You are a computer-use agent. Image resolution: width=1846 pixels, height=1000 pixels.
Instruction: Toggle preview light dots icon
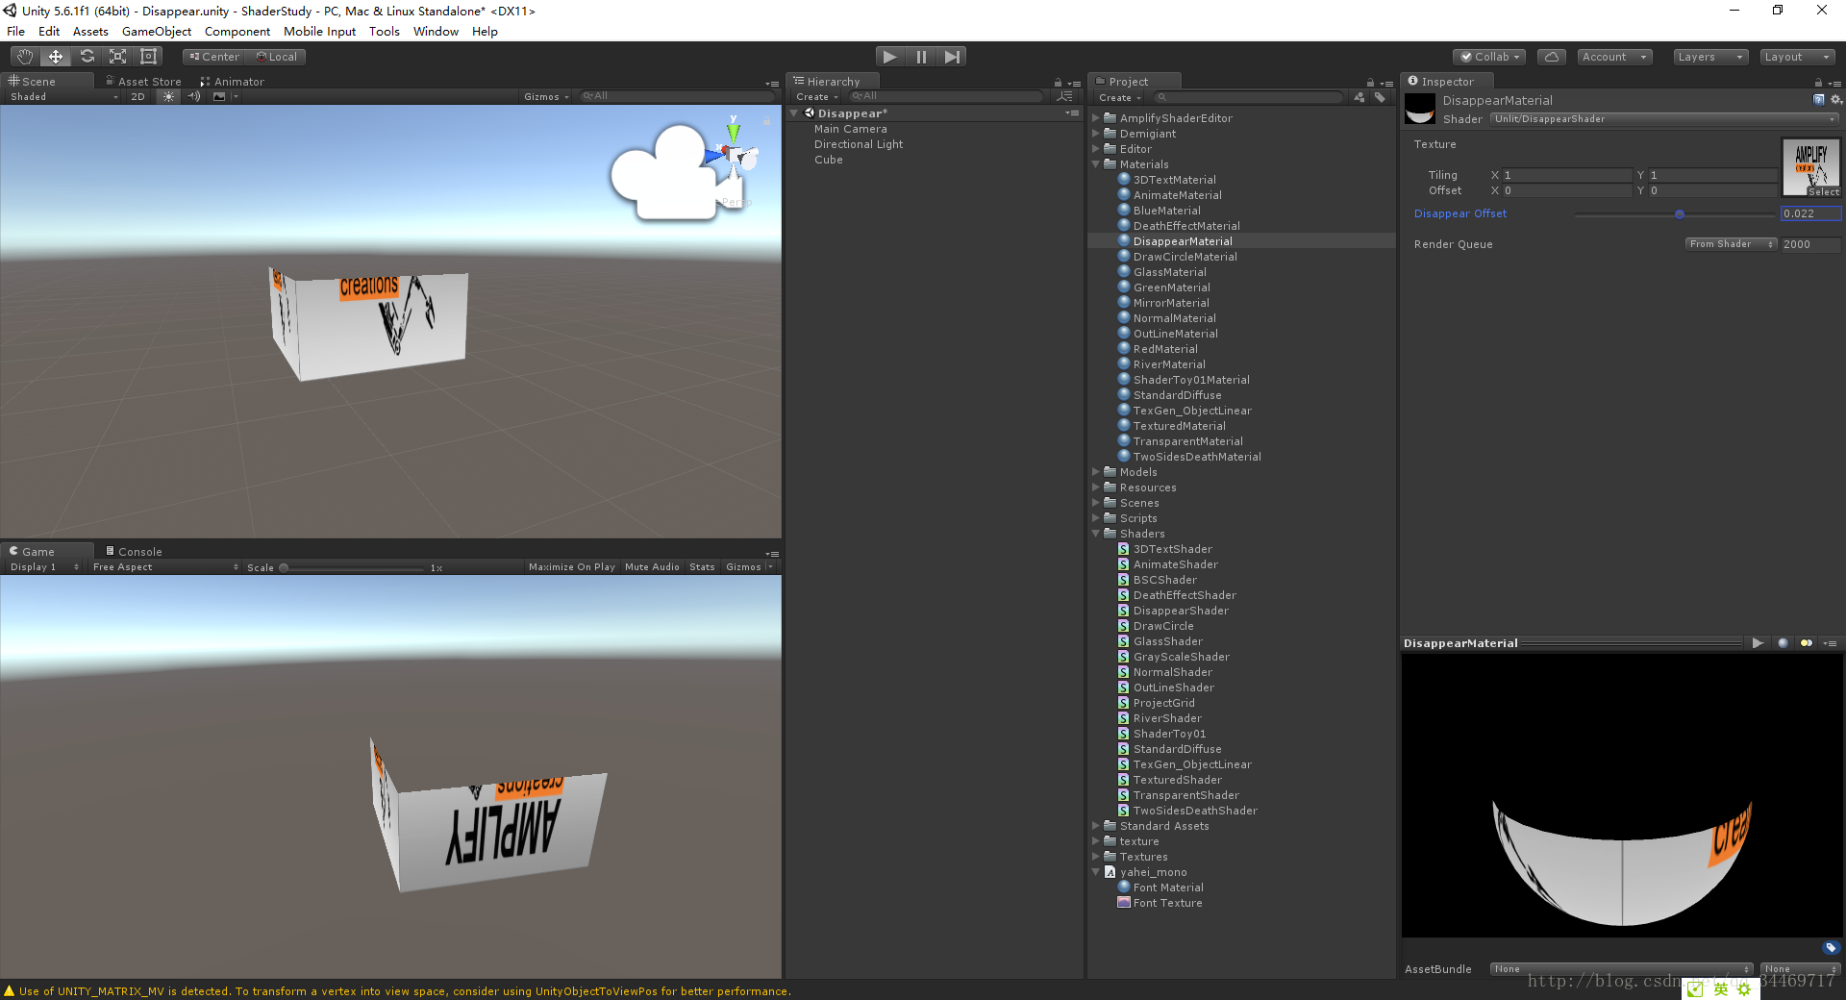1806,643
